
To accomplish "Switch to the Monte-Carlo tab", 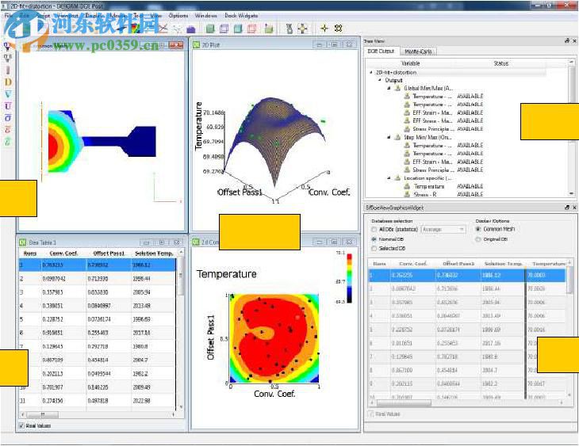I will pyautogui.click(x=418, y=51).
